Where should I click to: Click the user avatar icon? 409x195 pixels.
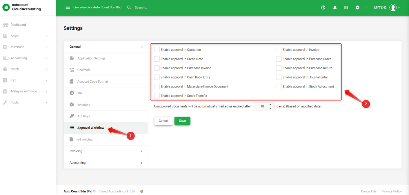pos(393,8)
